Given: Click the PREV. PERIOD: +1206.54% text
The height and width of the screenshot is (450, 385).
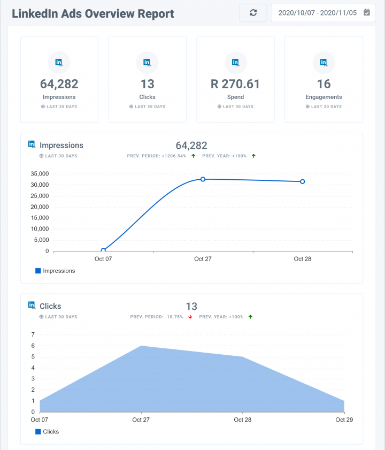Looking at the screenshot, I should 157,156.
